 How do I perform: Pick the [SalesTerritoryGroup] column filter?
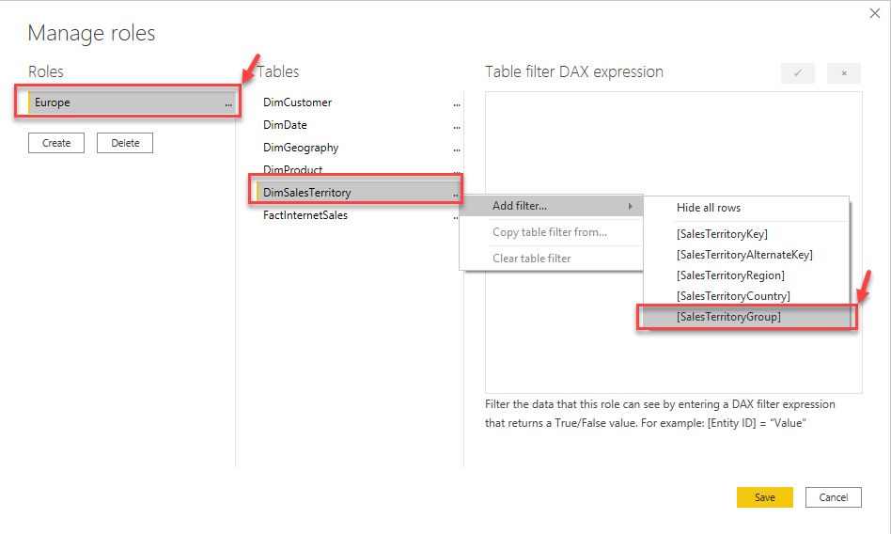click(x=746, y=317)
